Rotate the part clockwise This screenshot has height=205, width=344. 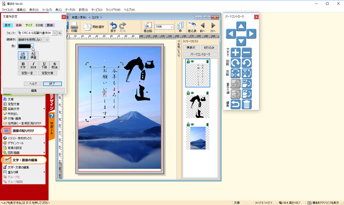235,63
